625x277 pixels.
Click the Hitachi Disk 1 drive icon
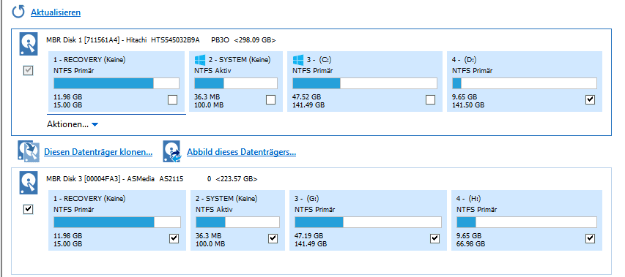click(29, 44)
